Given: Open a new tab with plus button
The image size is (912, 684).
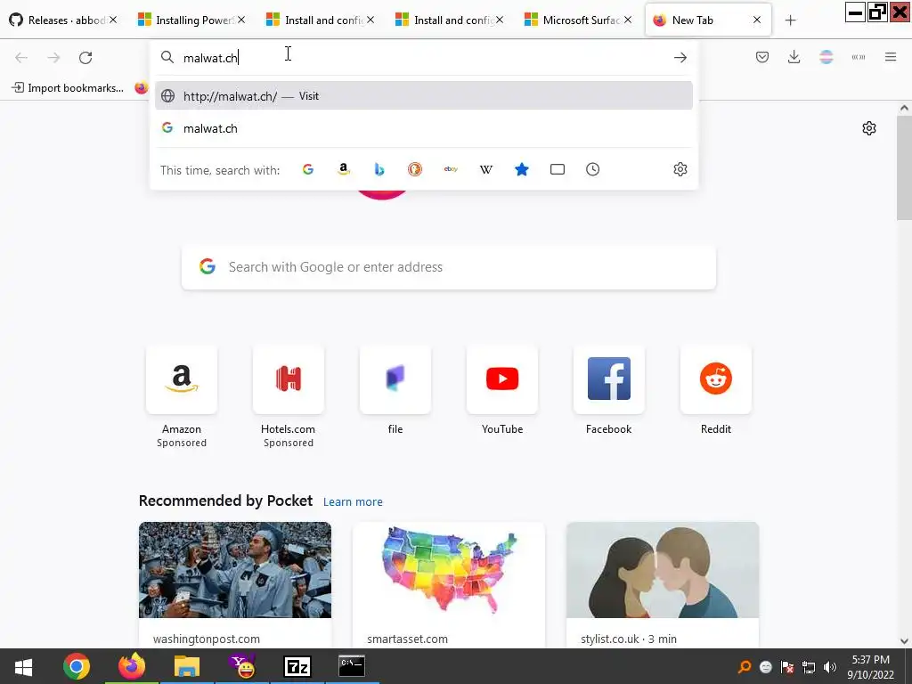Looking at the screenshot, I should tap(790, 20).
